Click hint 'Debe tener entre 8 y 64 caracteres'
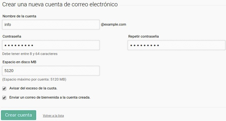Viewport: 226px width, 121px height. [x=30, y=54]
